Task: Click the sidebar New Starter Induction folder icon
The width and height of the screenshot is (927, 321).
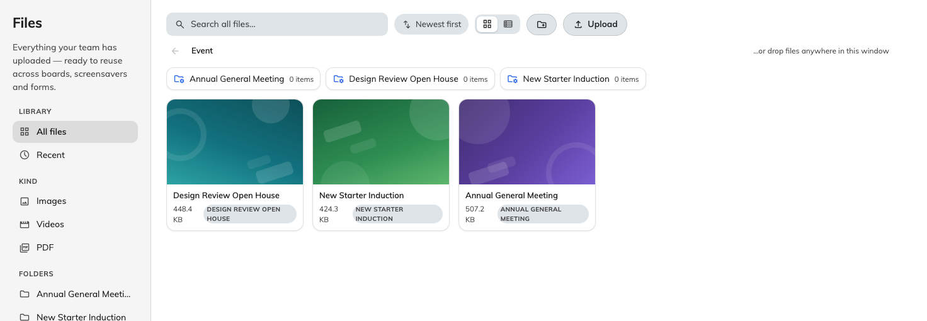Action: point(25,317)
